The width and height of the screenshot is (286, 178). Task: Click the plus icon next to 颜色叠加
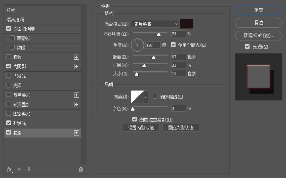[77, 95]
